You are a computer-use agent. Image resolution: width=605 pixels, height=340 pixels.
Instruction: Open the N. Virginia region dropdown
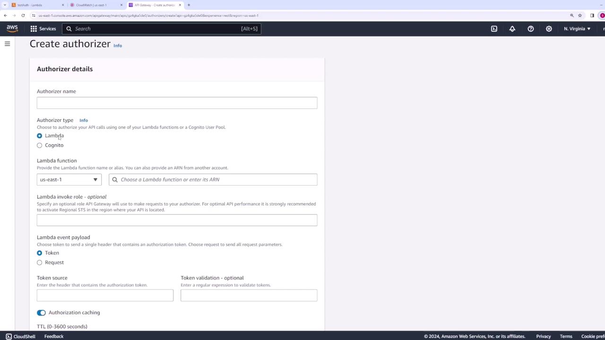577,29
